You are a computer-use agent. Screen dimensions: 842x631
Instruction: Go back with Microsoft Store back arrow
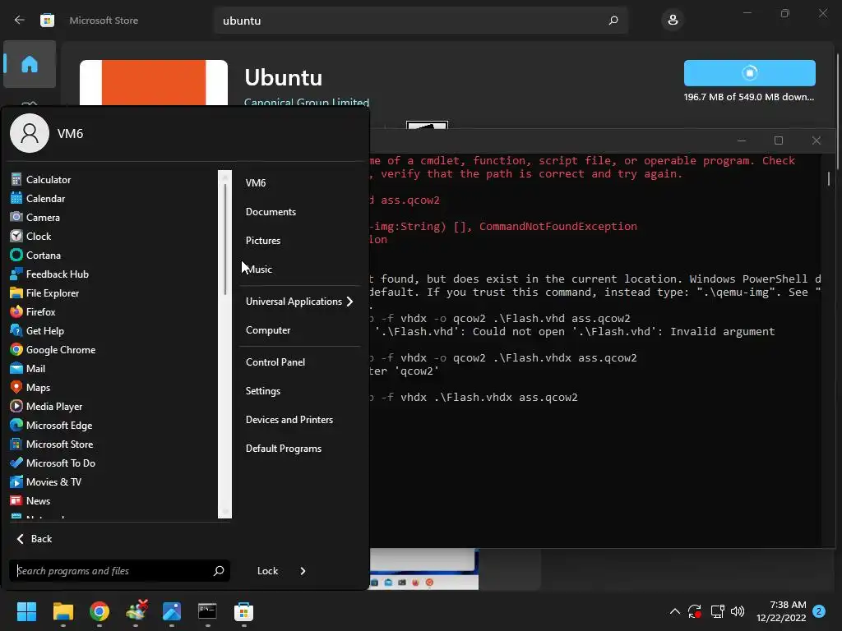pos(20,21)
